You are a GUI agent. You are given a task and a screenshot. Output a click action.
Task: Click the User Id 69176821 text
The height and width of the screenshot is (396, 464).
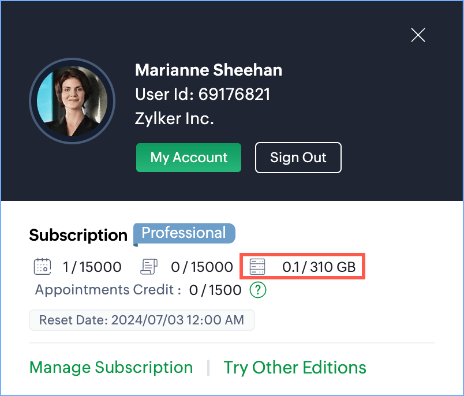[203, 94]
